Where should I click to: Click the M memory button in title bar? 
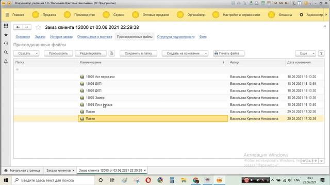pos(276,3)
